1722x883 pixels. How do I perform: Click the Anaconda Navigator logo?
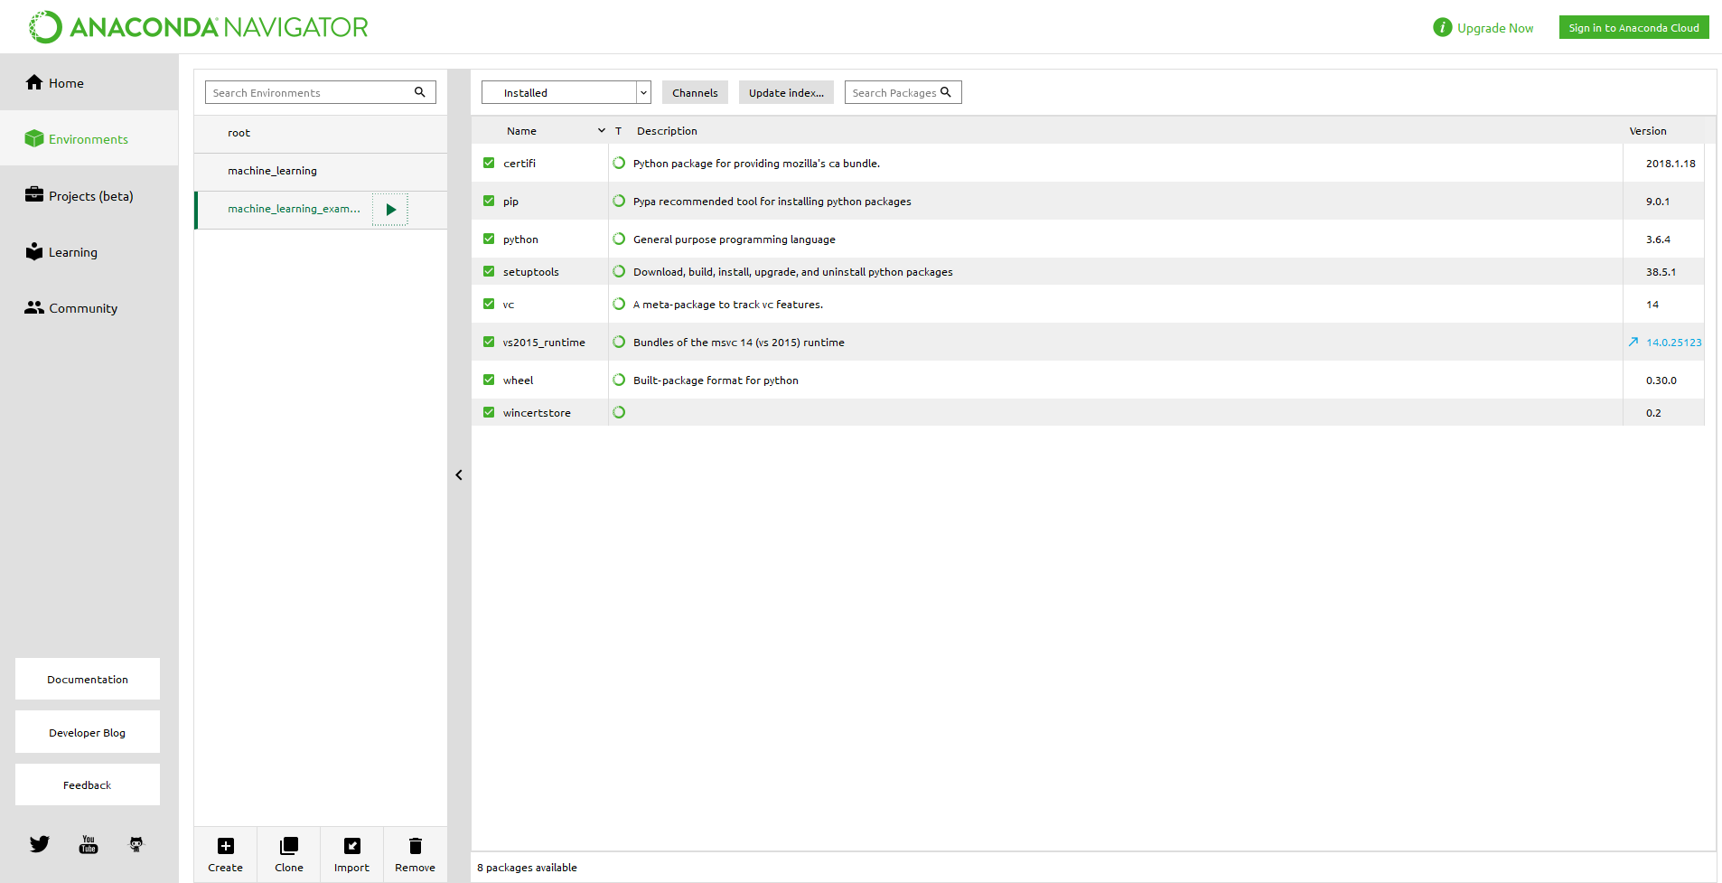pyautogui.click(x=199, y=27)
